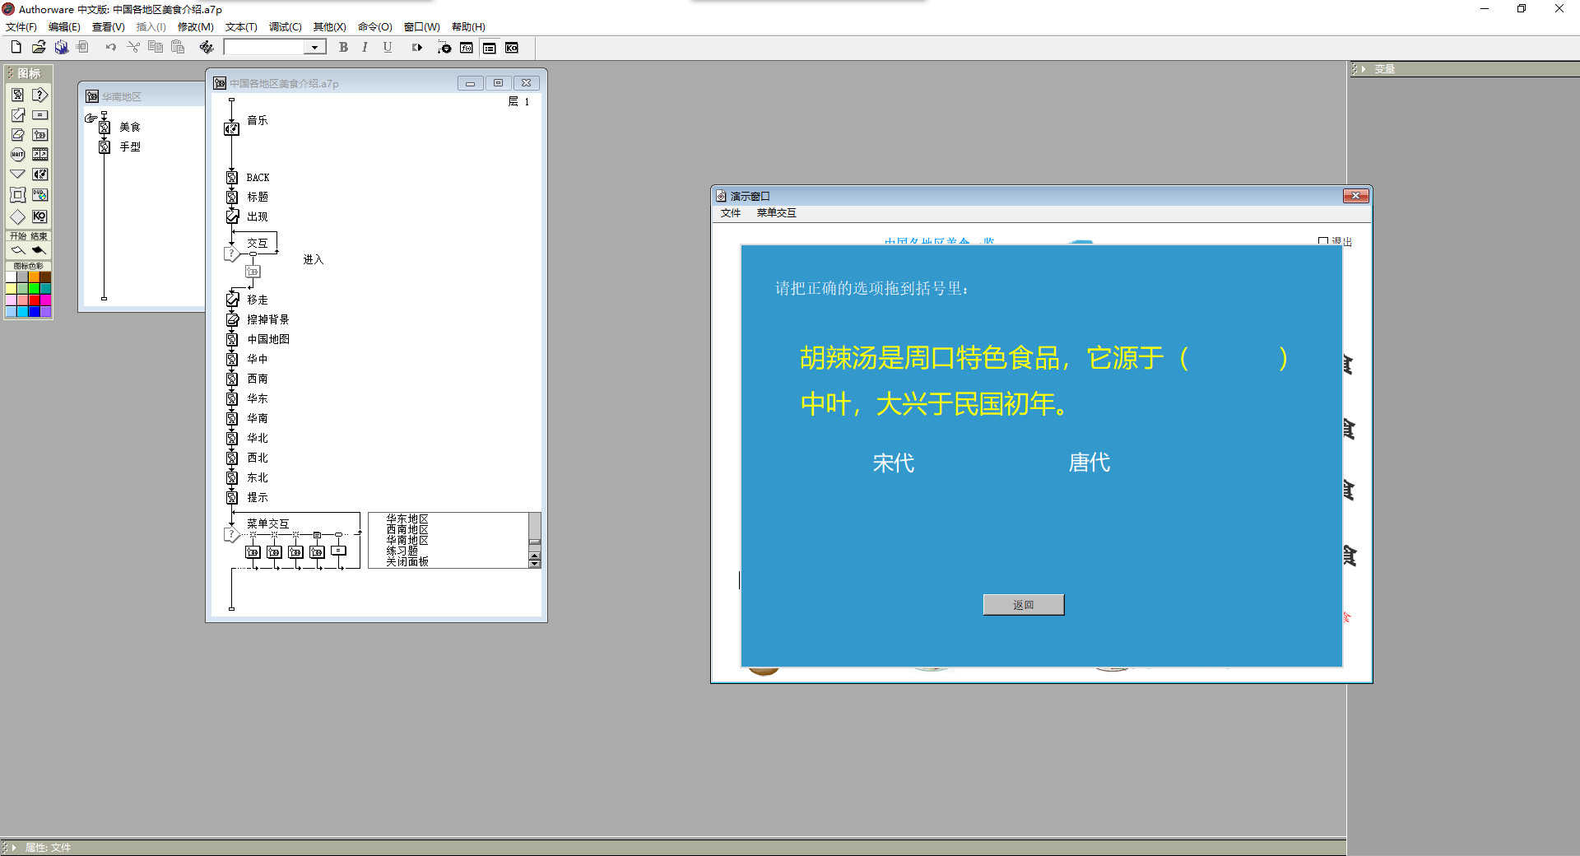1580x856 pixels.
Task: Open the Variables window toolbar icon
Action: coord(489,48)
